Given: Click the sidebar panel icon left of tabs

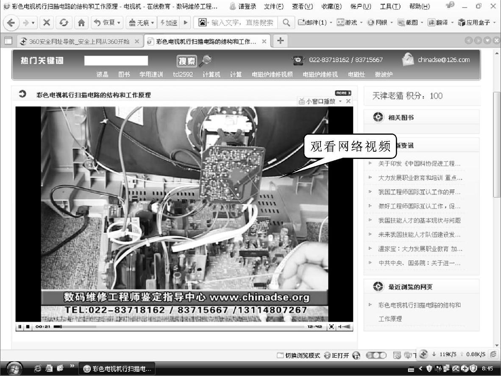Looking at the screenshot, I should tap(8, 41).
